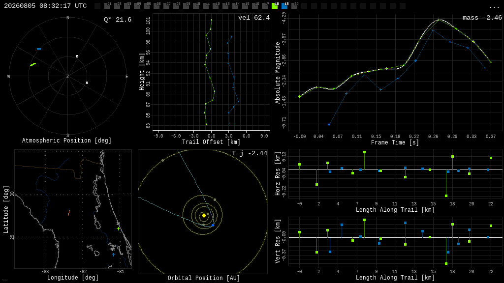Select station box 06 in top bar
Screen dimensions: 504x283
coord(157,6)
